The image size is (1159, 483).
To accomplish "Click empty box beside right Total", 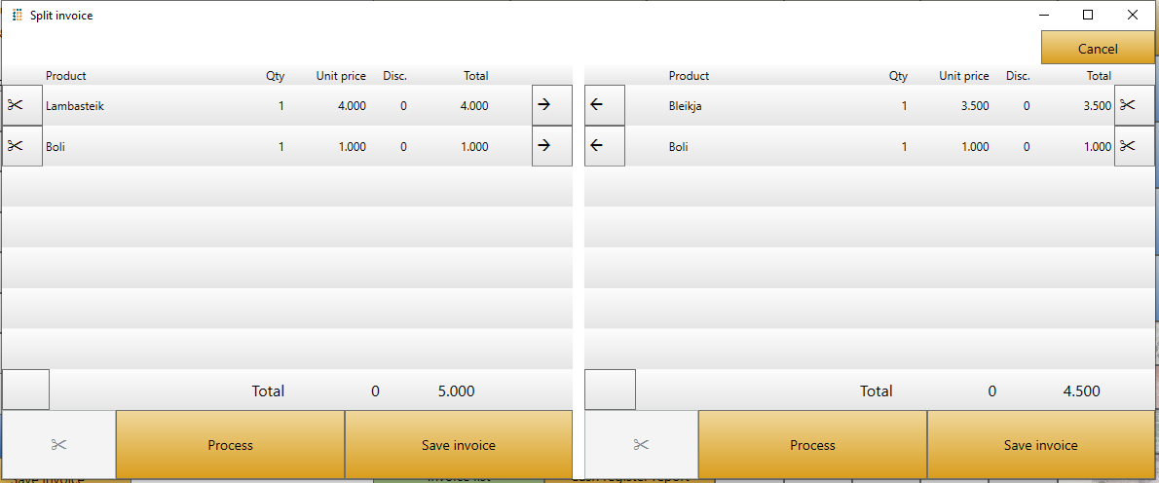I will pyautogui.click(x=610, y=390).
